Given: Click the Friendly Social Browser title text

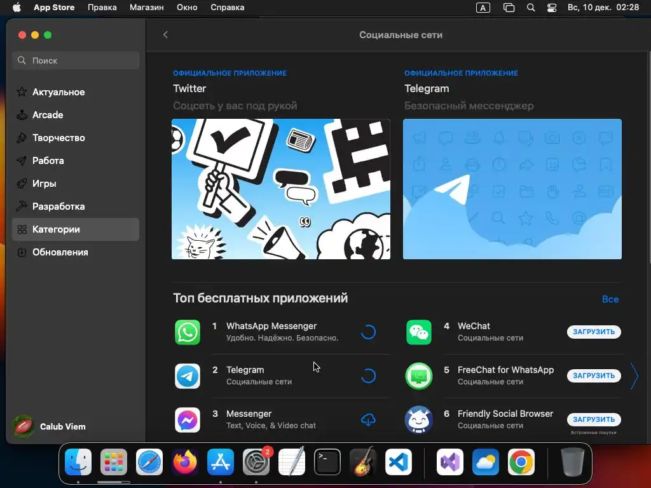Looking at the screenshot, I should (x=505, y=414).
